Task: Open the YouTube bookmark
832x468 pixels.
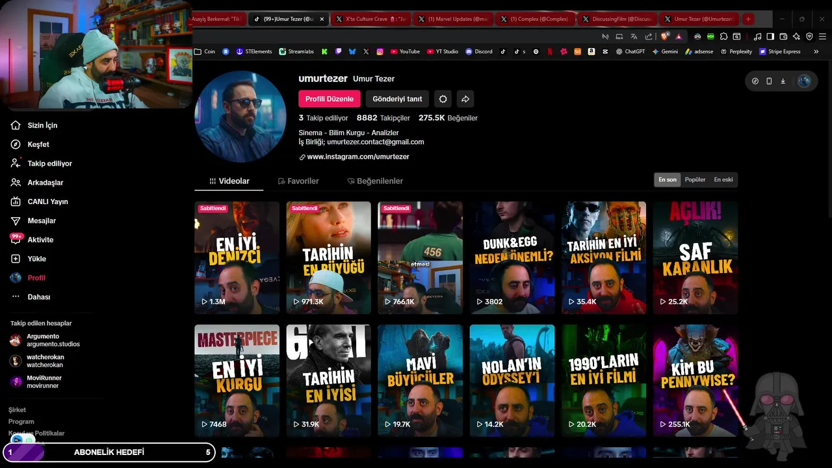Action: point(404,51)
